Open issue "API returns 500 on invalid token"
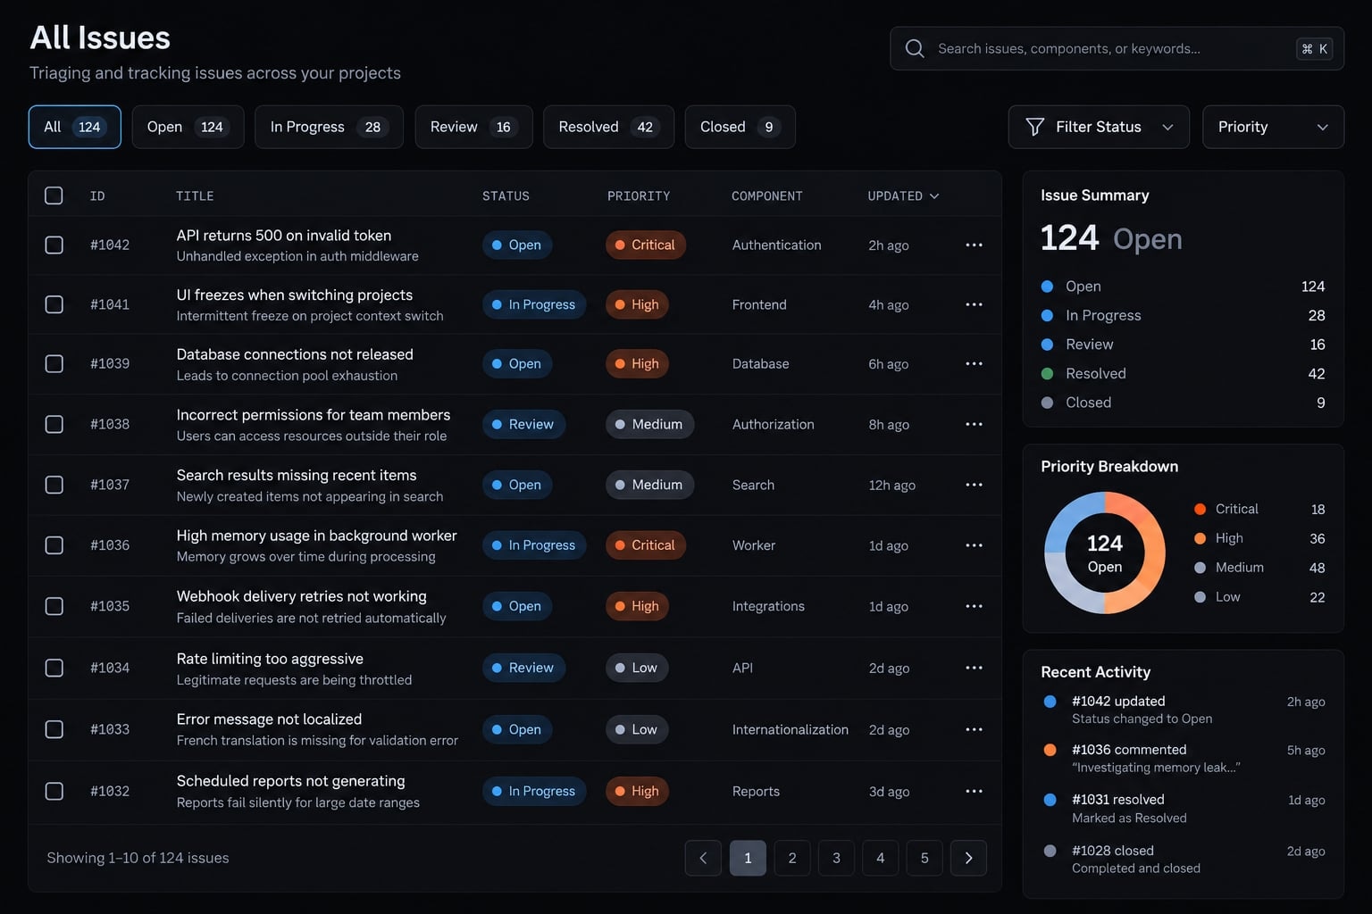The height and width of the screenshot is (914, 1372). (x=284, y=236)
